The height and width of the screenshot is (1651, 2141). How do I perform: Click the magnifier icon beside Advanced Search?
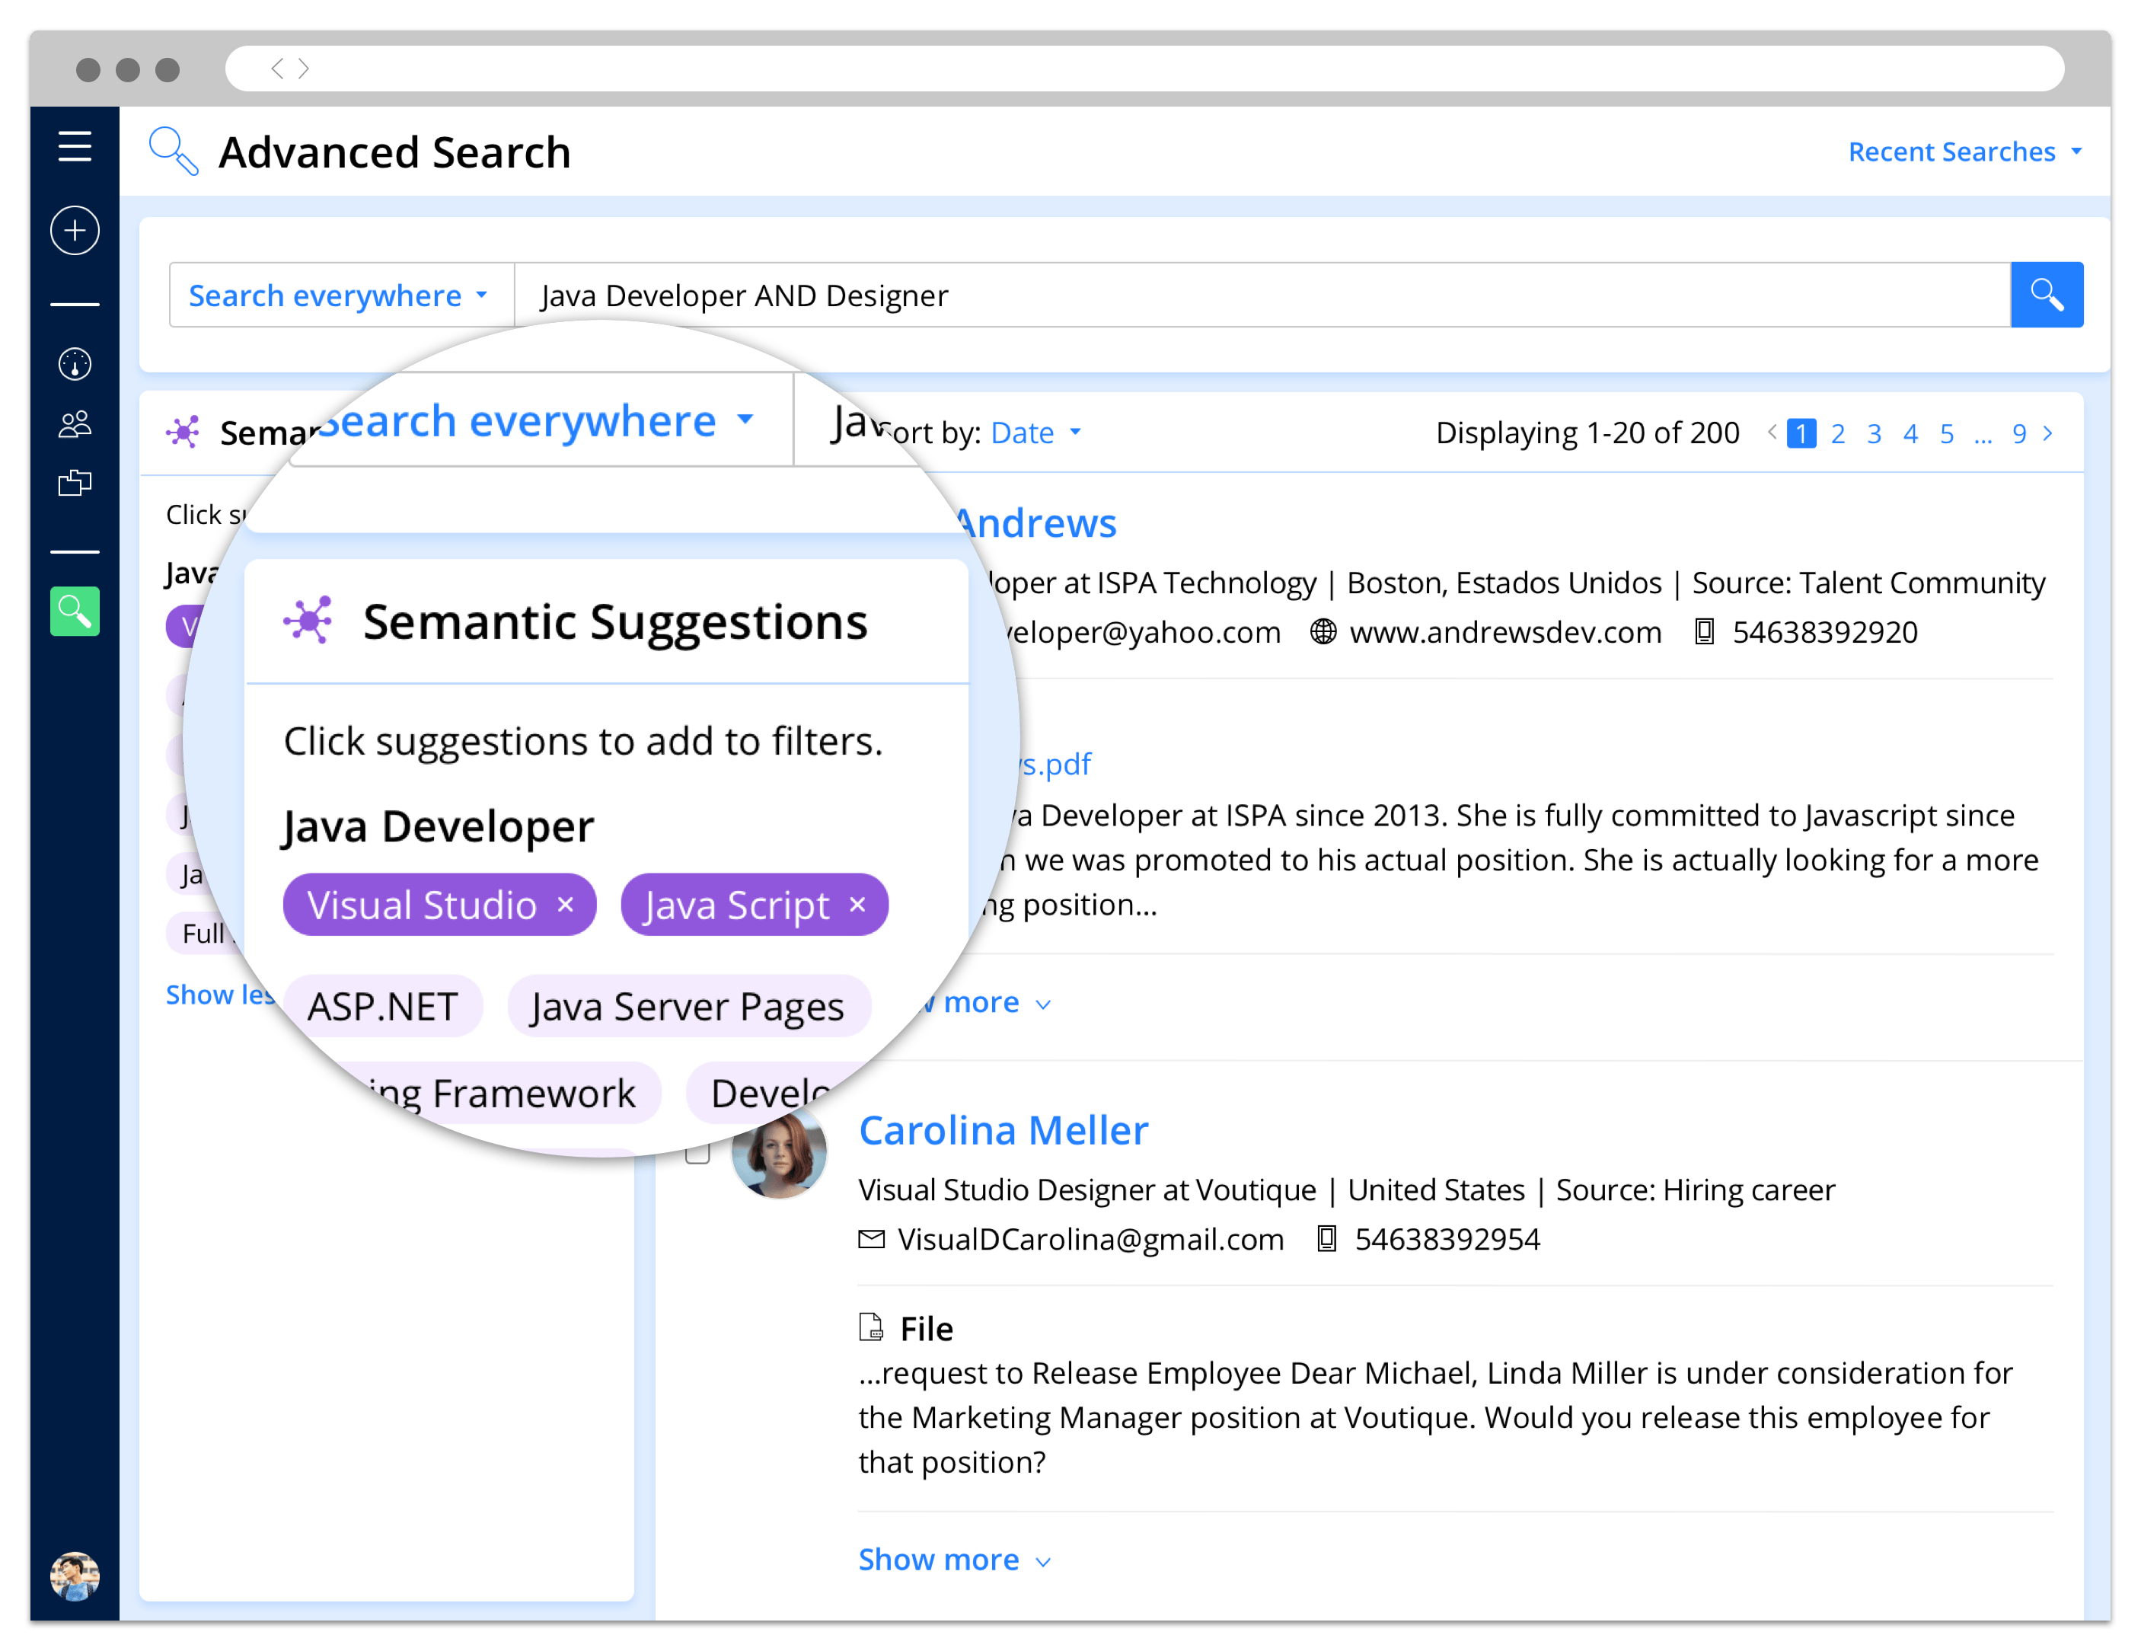[x=173, y=151]
